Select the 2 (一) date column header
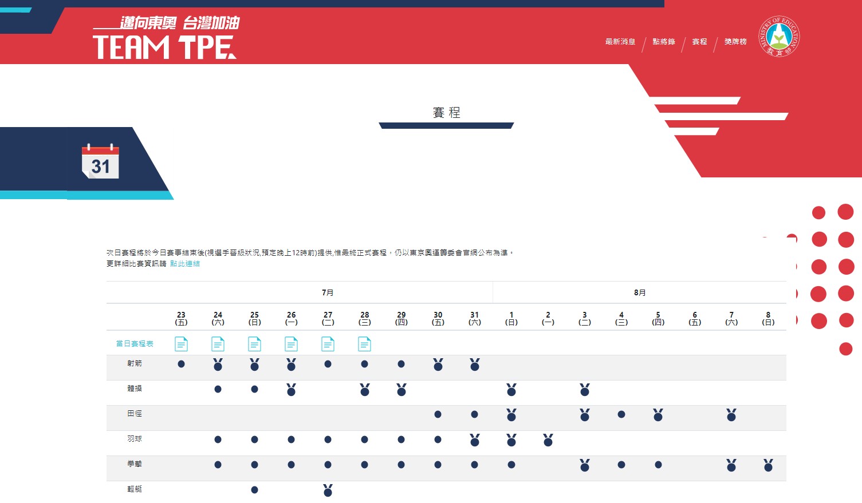This screenshot has width=862, height=503. [x=548, y=319]
